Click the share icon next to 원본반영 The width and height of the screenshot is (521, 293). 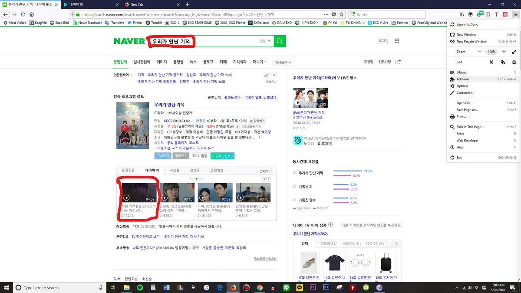tap(398, 62)
